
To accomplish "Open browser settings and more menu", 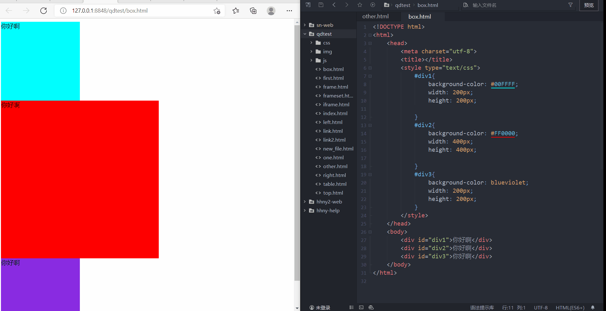I will (x=289, y=11).
